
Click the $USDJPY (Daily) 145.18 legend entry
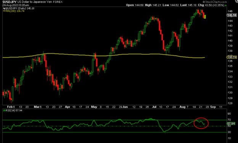pyautogui.click(x=19, y=8)
